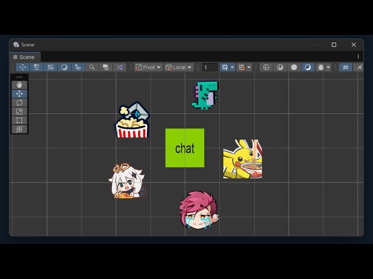Click the debug draw mode bug icon

321,67
